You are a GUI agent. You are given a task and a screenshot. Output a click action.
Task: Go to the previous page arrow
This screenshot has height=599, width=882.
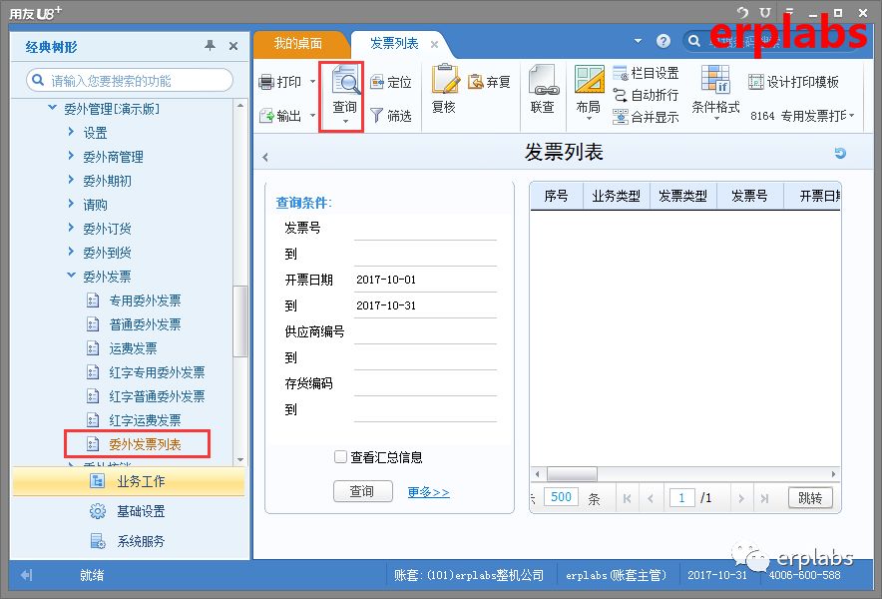tap(651, 498)
